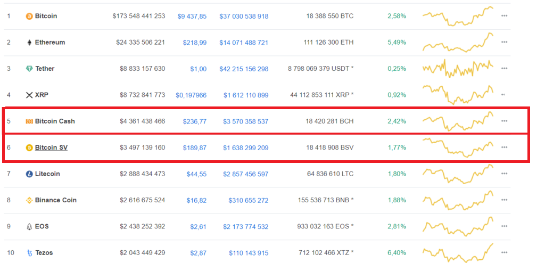Click Ethereum price $218,99
545x263 pixels.
(195, 43)
